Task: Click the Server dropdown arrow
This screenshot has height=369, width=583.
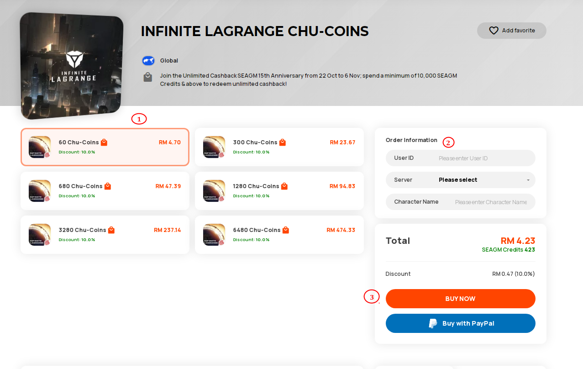Action: coord(528,180)
